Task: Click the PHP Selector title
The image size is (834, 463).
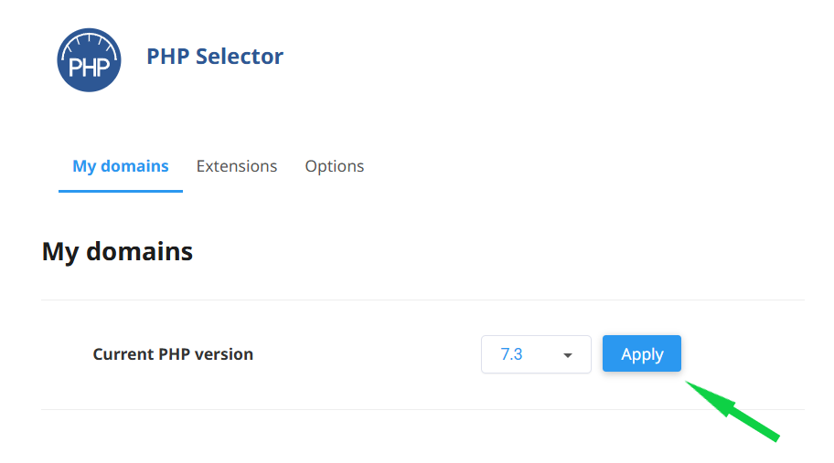Action: click(215, 57)
